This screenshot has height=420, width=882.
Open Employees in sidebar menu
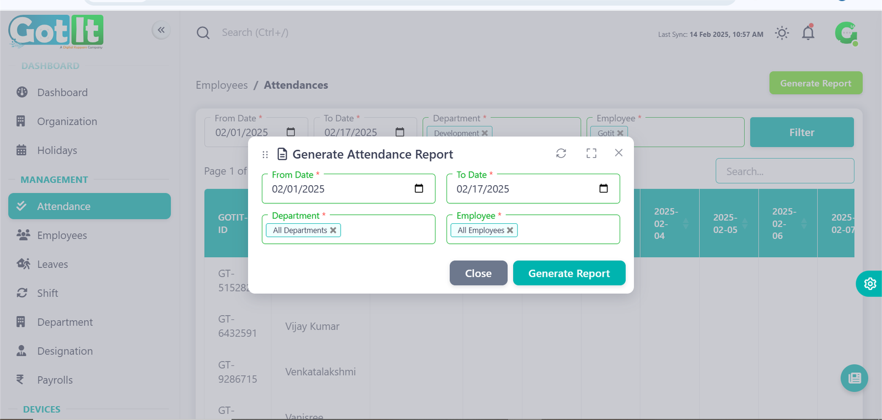(x=62, y=235)
